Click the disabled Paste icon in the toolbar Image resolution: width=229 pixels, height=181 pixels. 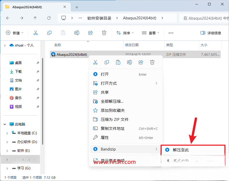coord(63,33)
